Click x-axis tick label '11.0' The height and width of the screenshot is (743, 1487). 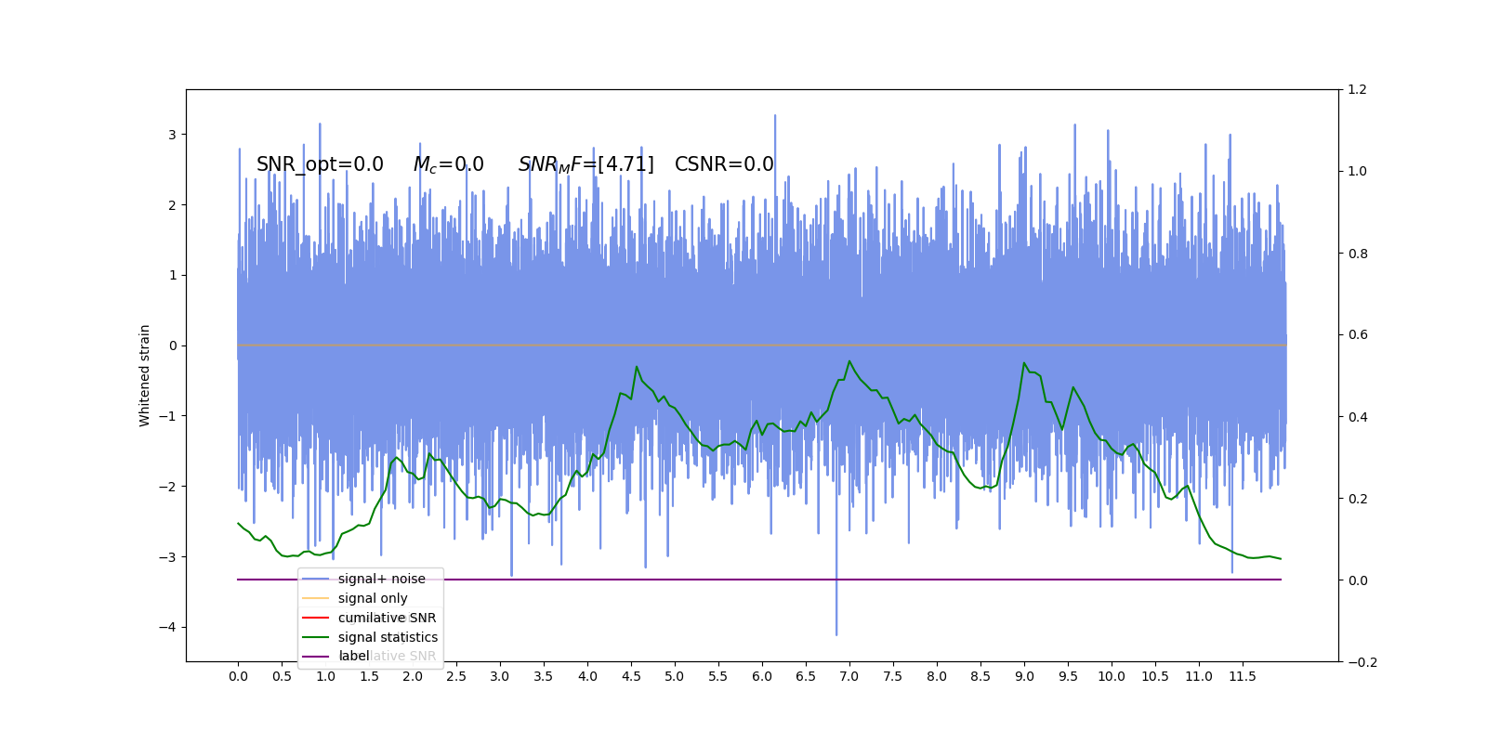click(1199, 676)
